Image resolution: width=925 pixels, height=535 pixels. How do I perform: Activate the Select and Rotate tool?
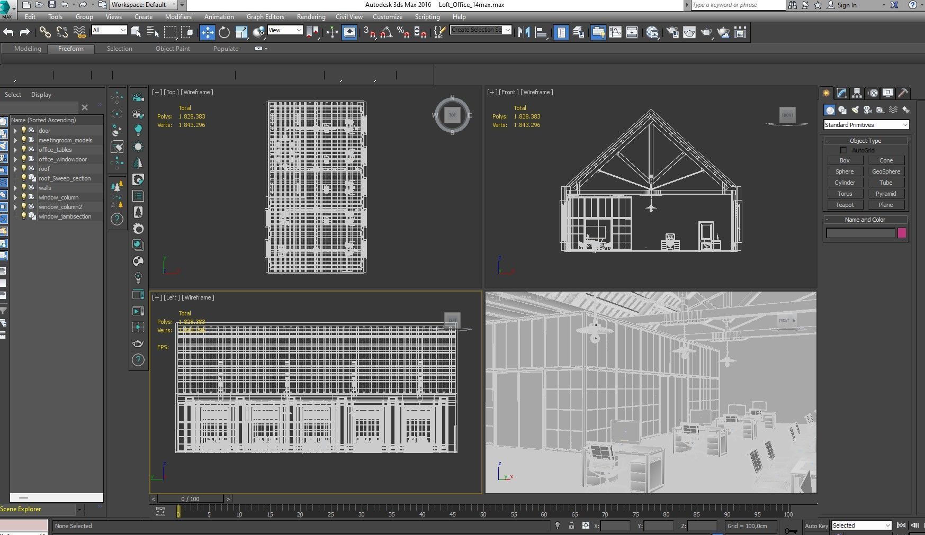[x=224, y=32]
